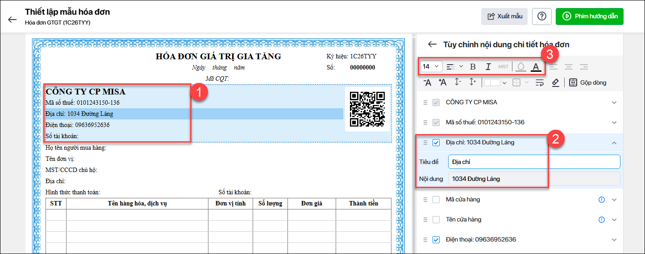
Task: Toggle italic text formatting
Action: pyautogui.click(x=488, y=67)
